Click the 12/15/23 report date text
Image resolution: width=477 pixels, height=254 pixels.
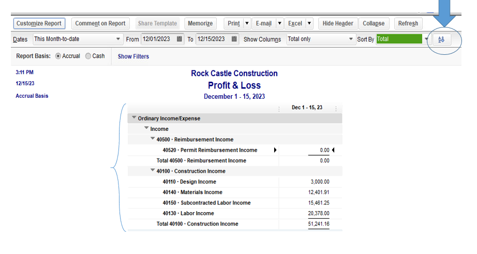[25, 83]
